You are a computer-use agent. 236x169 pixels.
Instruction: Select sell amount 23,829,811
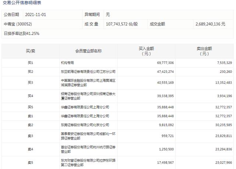(x=223, y=136)
